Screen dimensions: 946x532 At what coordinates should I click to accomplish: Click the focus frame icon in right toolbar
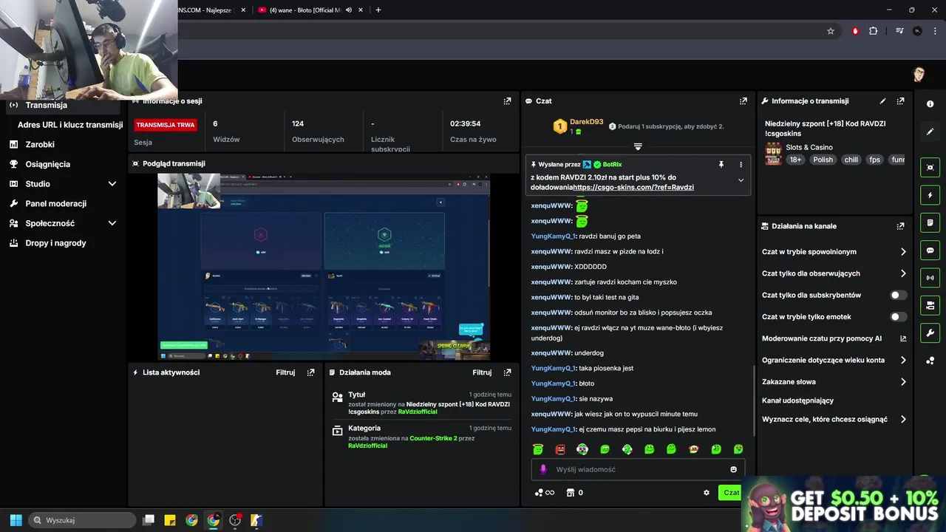point(930,168)
